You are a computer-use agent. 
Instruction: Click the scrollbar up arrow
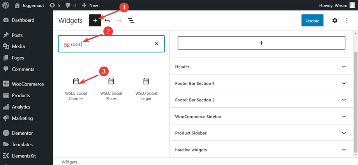[x=356, y=33]
